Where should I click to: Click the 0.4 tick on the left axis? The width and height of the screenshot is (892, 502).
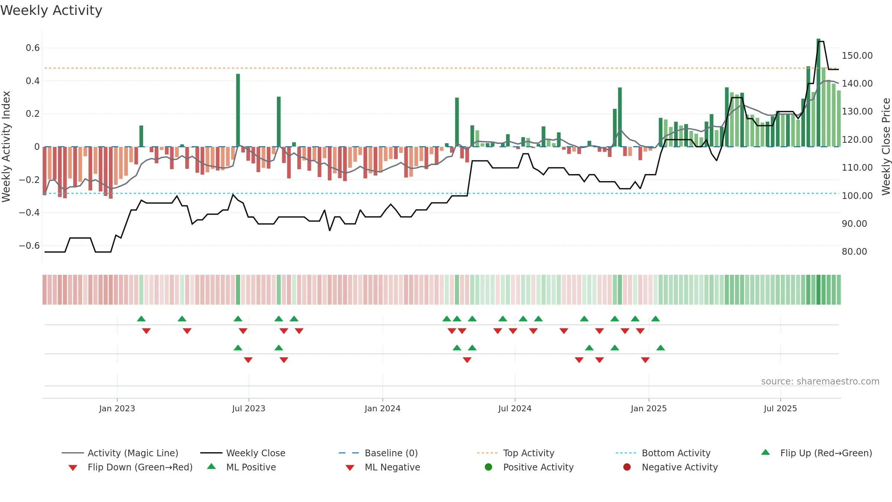point(33,81)
